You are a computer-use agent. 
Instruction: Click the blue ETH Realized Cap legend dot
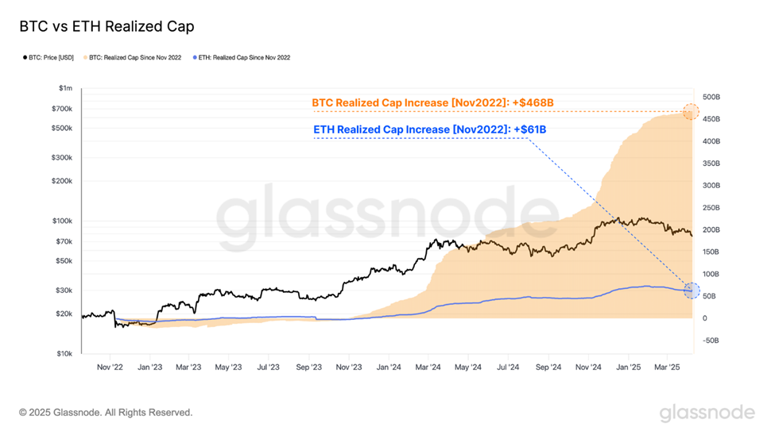(196, 58)
